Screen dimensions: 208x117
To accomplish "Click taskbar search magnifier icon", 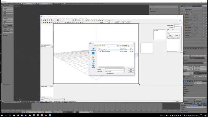I will point(6,115).
